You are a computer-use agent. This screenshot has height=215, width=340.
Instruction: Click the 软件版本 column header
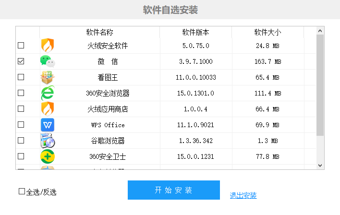coord(196,32)
